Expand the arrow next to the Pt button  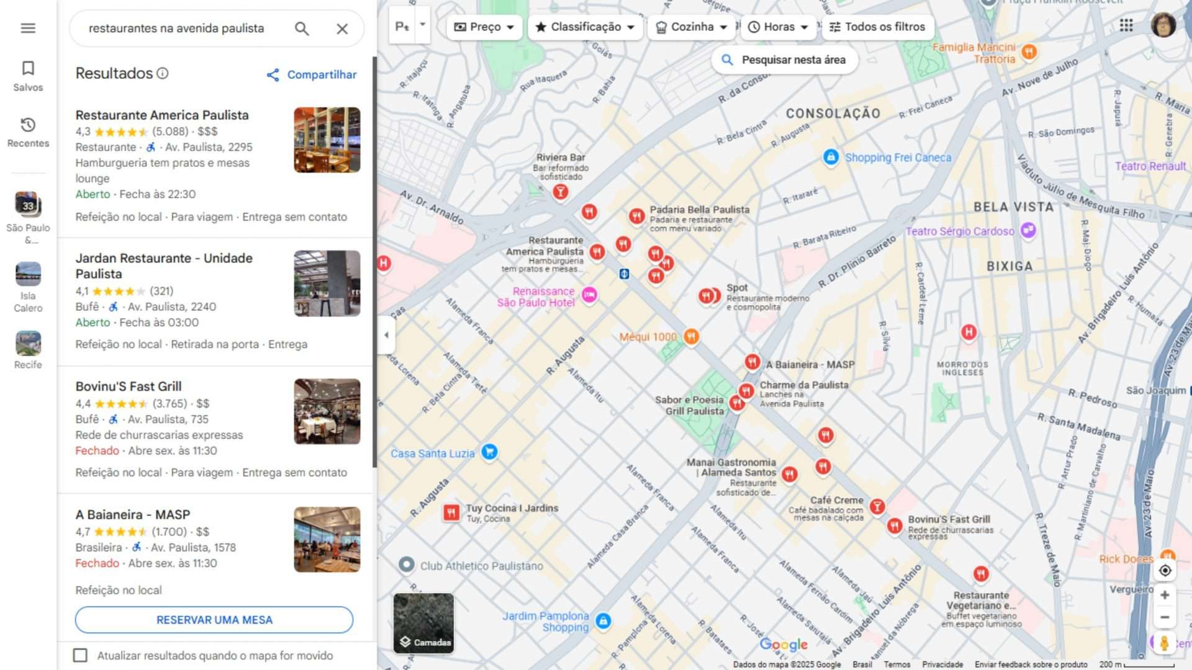[x=422, y=25]
